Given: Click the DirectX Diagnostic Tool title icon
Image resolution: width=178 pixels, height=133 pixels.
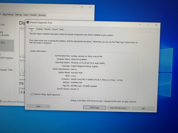Looking at the screenshot, I should (x=28, y=22).
